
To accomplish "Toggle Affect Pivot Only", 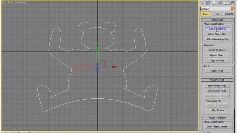I will [217, 29].
